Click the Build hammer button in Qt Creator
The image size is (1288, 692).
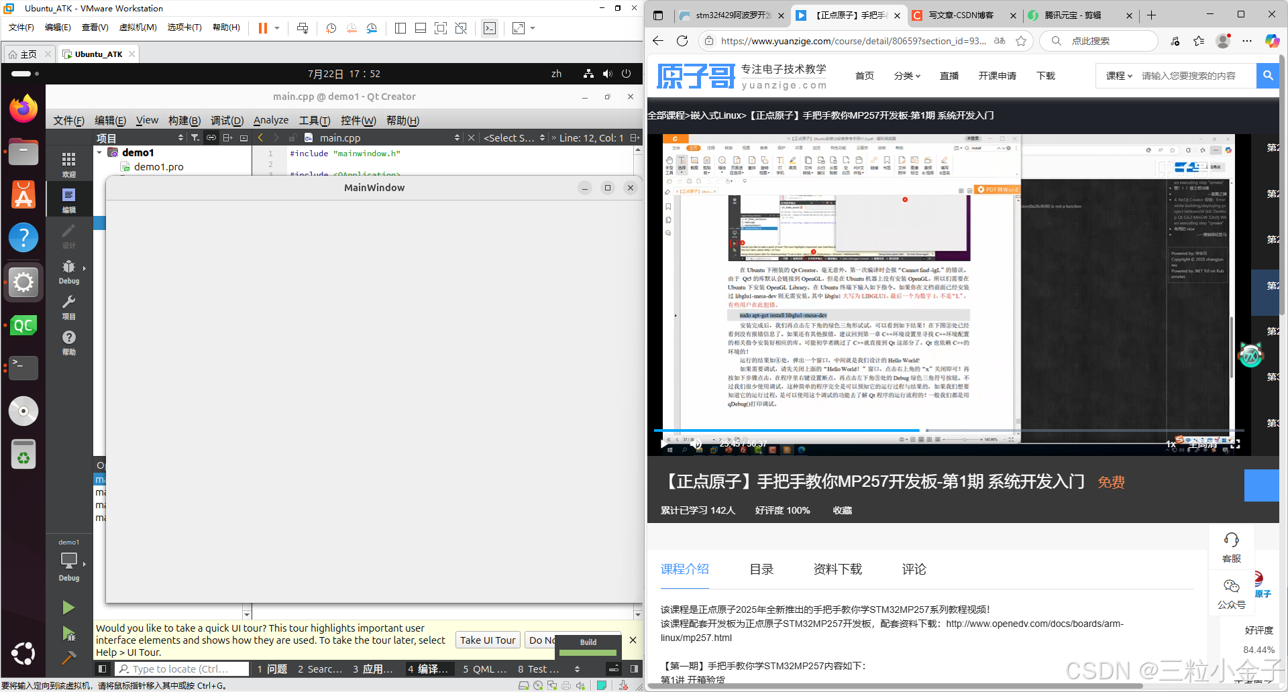click(x=68, y=658)
